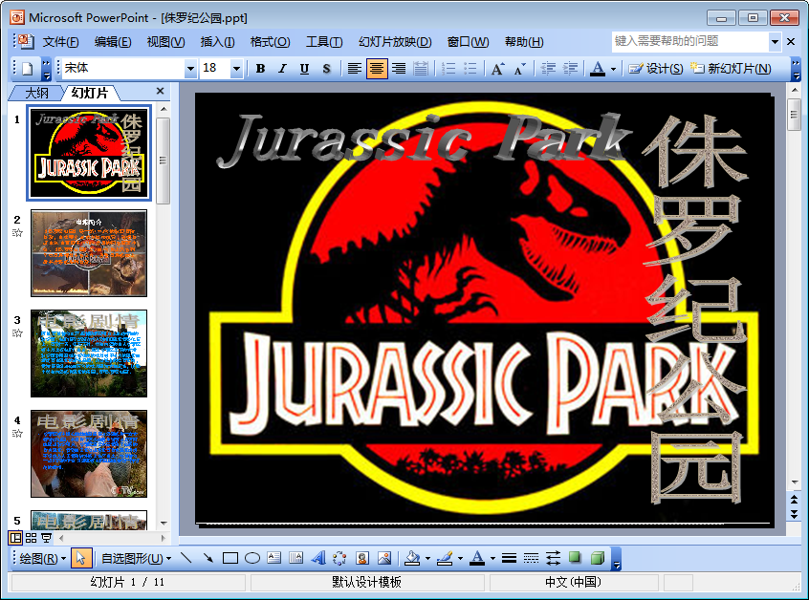This screenshot has width=809, height=600.
Task: Open the Window menu 窗口(W)
Action: click(468, 42)
